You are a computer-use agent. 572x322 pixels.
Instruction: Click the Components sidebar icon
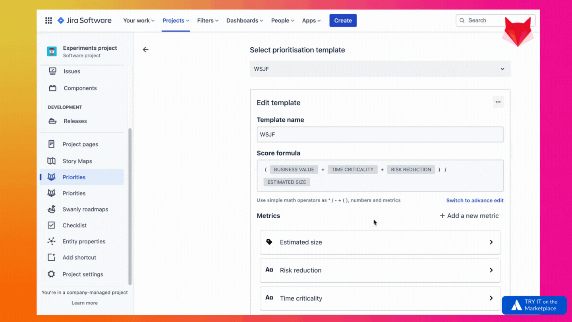(x=52, y=88)
